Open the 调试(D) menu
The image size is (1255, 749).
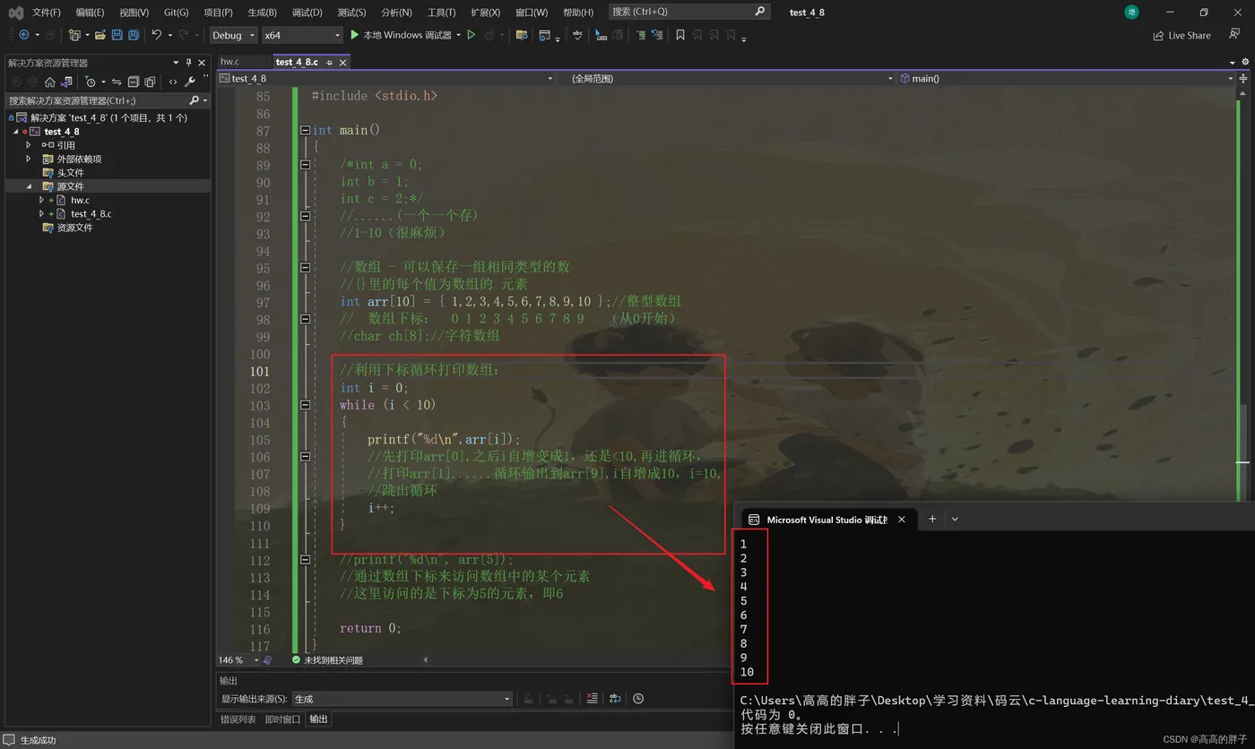coord(307,13)
